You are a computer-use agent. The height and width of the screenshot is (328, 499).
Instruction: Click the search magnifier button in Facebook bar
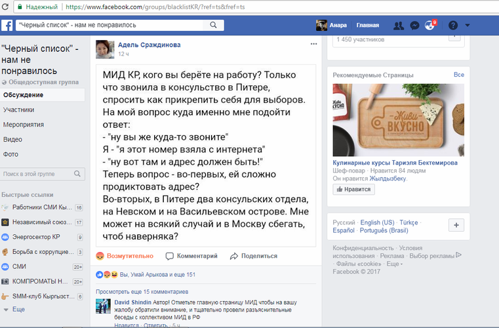(213, 25)
